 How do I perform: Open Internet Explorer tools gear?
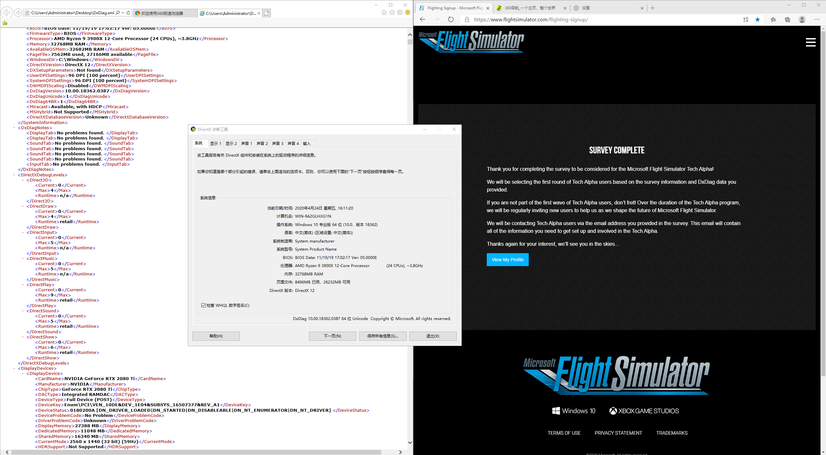click(x=400, y=12)
